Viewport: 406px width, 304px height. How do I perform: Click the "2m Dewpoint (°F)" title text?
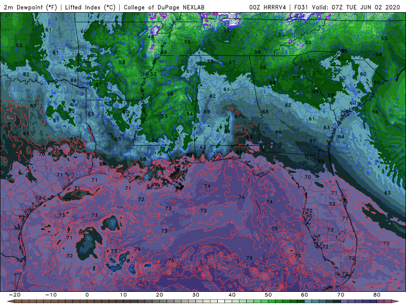(30, 7)
